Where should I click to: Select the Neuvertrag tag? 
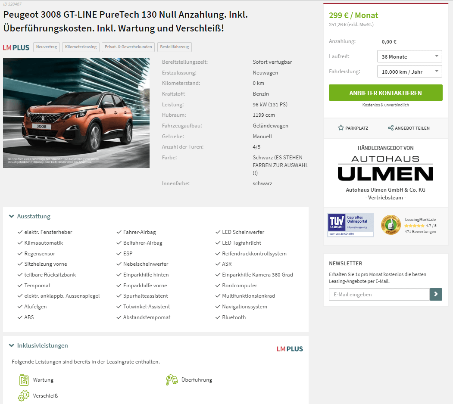tap(47, 47)
